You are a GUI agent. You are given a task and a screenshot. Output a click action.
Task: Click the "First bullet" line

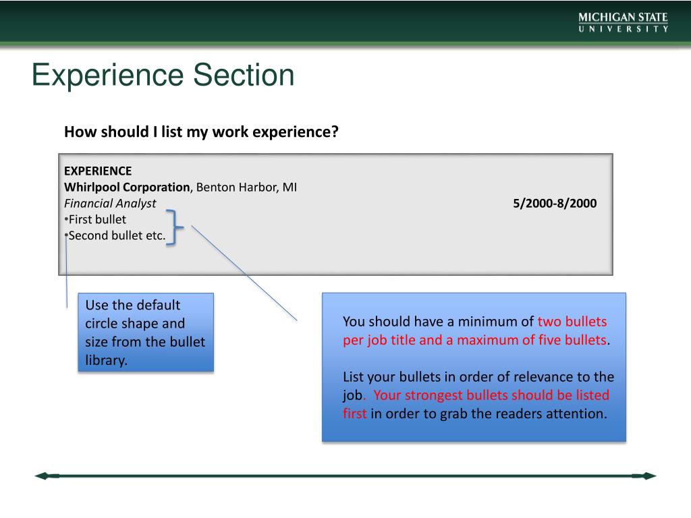[x=95, y=219]
